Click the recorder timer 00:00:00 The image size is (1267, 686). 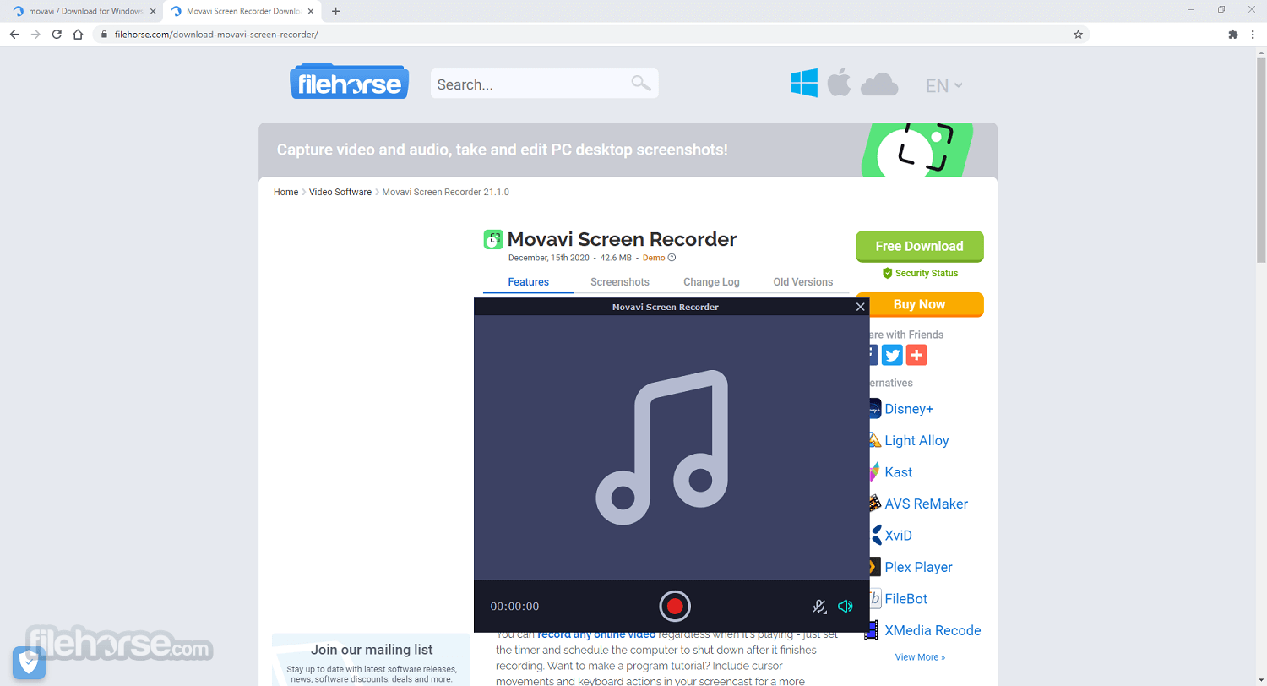(514, 607)
